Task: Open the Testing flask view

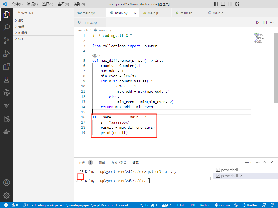Action: [7, 80]
